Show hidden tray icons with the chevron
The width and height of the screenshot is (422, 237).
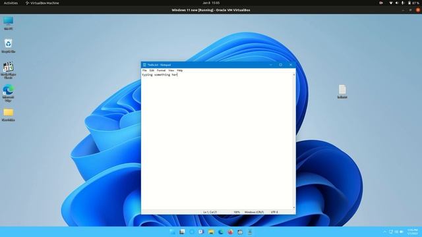(384, 232)
